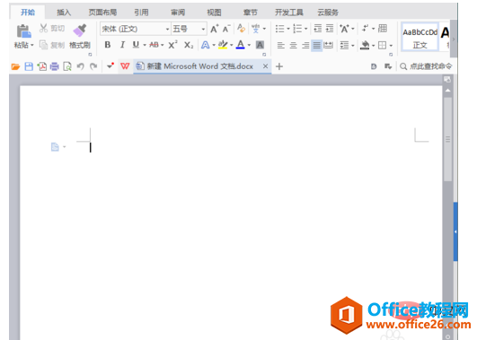
Task: Click the Numbered List icon
Action: [x=297, y=29]
